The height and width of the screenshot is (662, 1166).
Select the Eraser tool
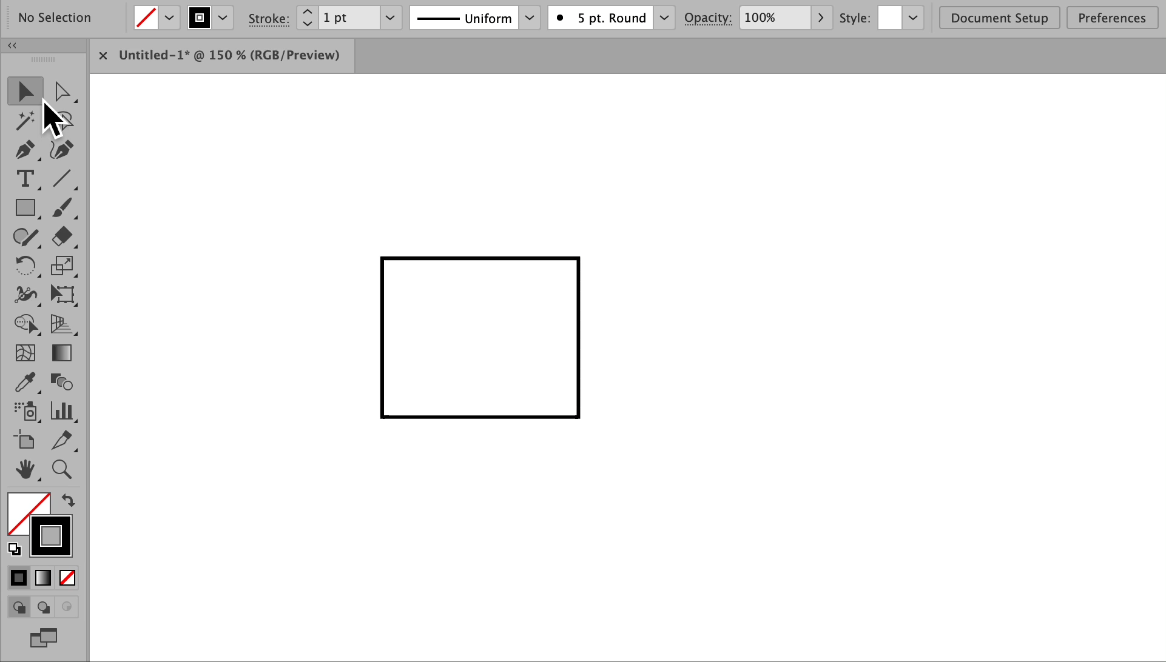[x=62, y=236]
